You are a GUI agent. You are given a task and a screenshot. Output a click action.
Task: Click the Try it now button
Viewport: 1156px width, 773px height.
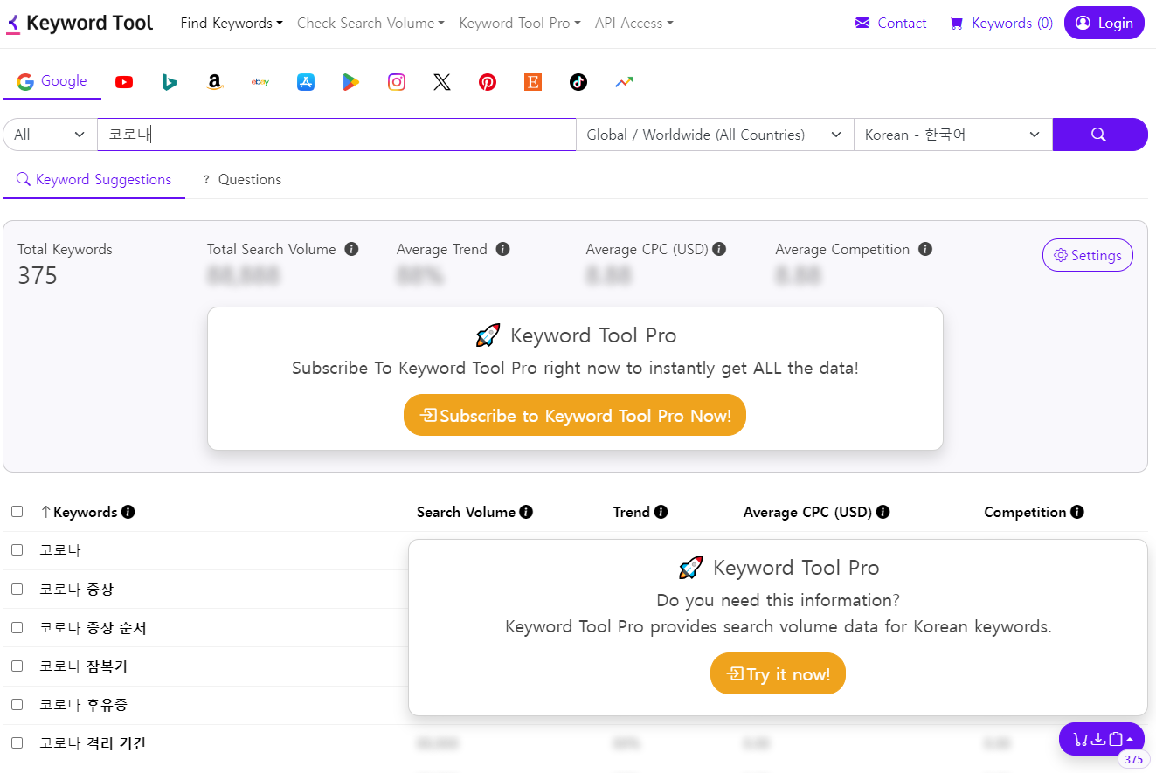click(x=778, y=673)
